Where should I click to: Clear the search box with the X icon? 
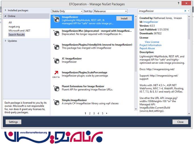point(185,11)
